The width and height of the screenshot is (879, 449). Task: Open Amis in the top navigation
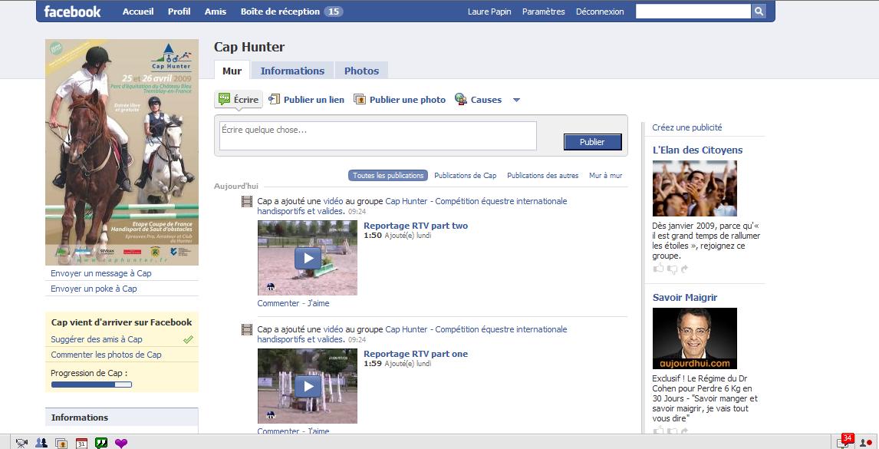click(216, 12)
